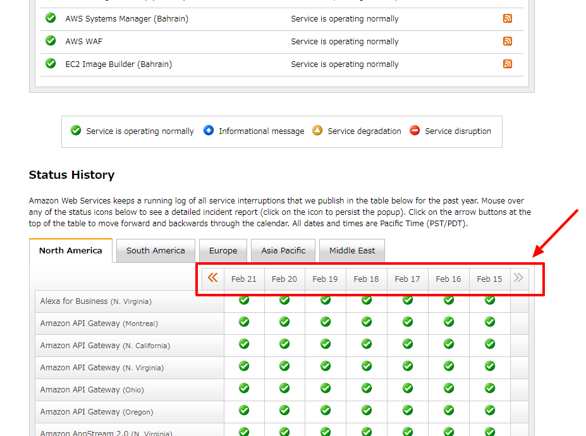The height and width of the screenshot is (436, 586).
Task: Click green status icon beside AWS WAF
Action: (x=51, y=40)
